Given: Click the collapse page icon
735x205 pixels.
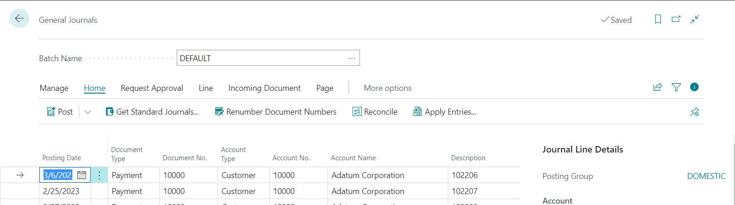Looking at the screenshot, I should click(x=695, y=19).
